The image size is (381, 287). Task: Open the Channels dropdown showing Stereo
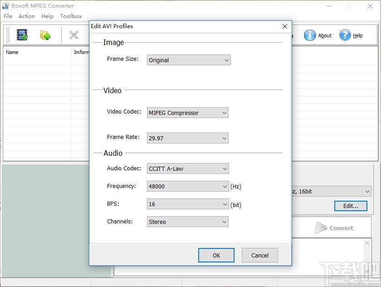click(188, 222)
